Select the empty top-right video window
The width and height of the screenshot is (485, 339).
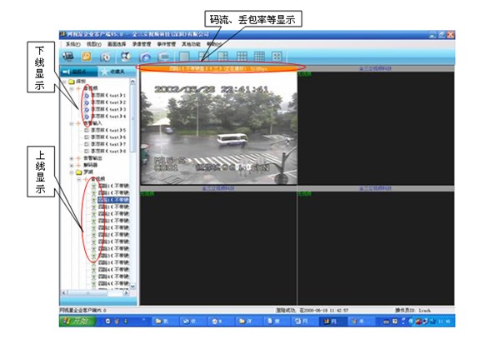tap(376, 128)
